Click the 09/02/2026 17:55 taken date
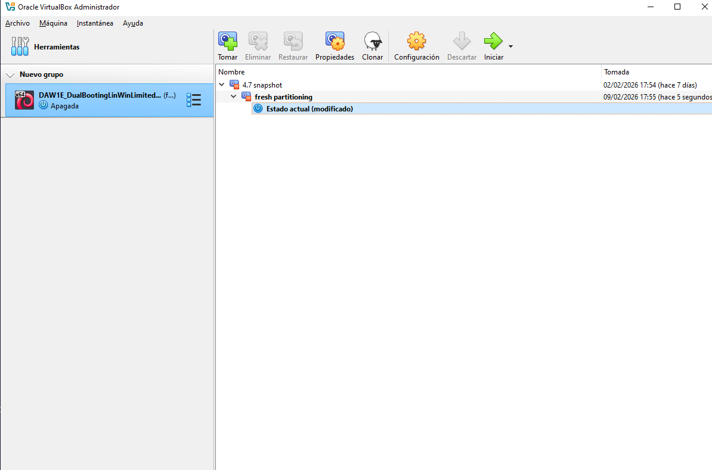Viewport: 712px width, 470px height. (x=658, y=97)
